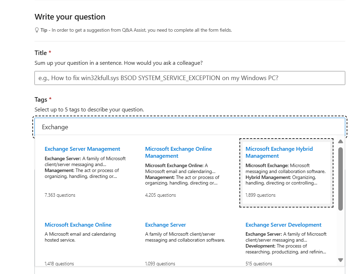Click the scroll down arrow in tag list
The width and height of the screenshot is (355, 274).
[340, 260]
